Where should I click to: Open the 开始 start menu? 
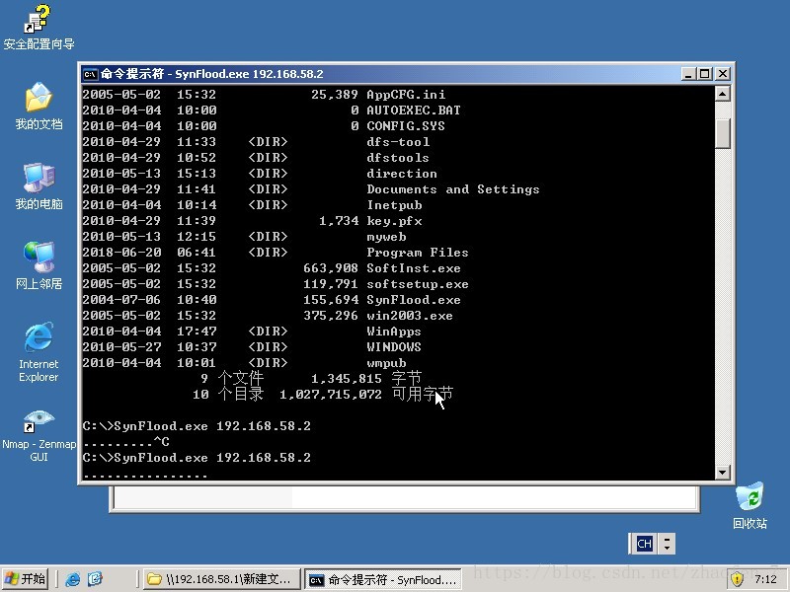25,579
